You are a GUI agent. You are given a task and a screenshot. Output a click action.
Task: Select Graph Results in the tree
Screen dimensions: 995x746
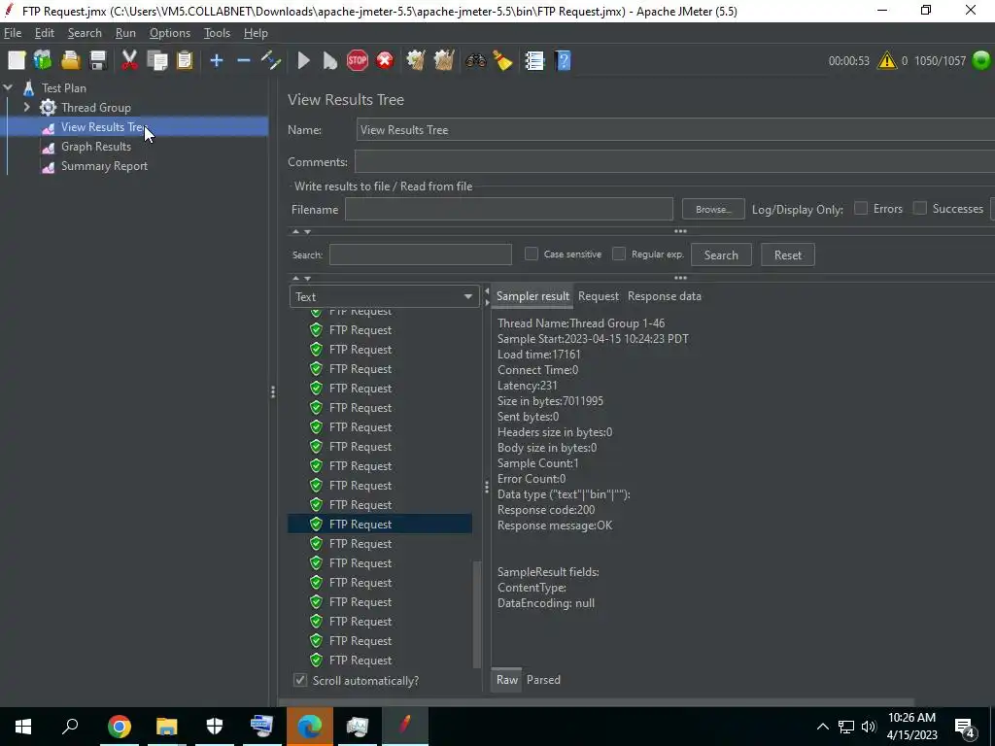point(96,147)
